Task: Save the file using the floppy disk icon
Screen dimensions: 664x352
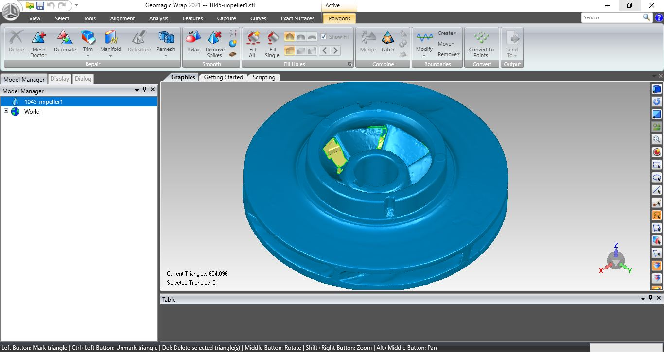Action: 40,5
